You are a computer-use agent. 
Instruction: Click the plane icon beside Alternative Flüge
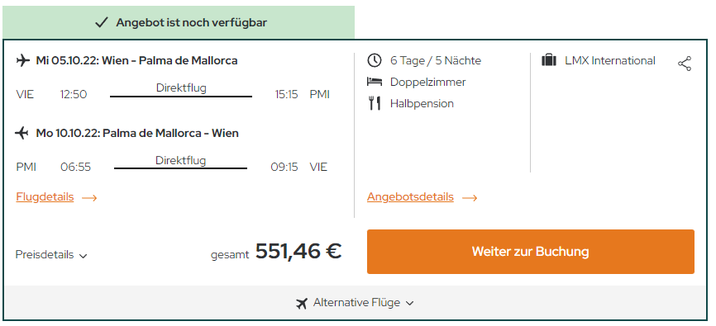(302, 303)
